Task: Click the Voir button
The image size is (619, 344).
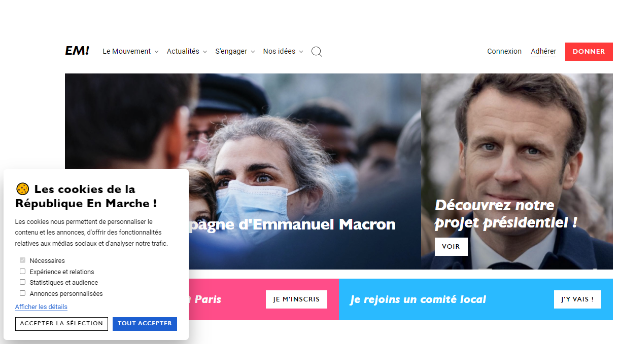Action: (x=451, y=247)
